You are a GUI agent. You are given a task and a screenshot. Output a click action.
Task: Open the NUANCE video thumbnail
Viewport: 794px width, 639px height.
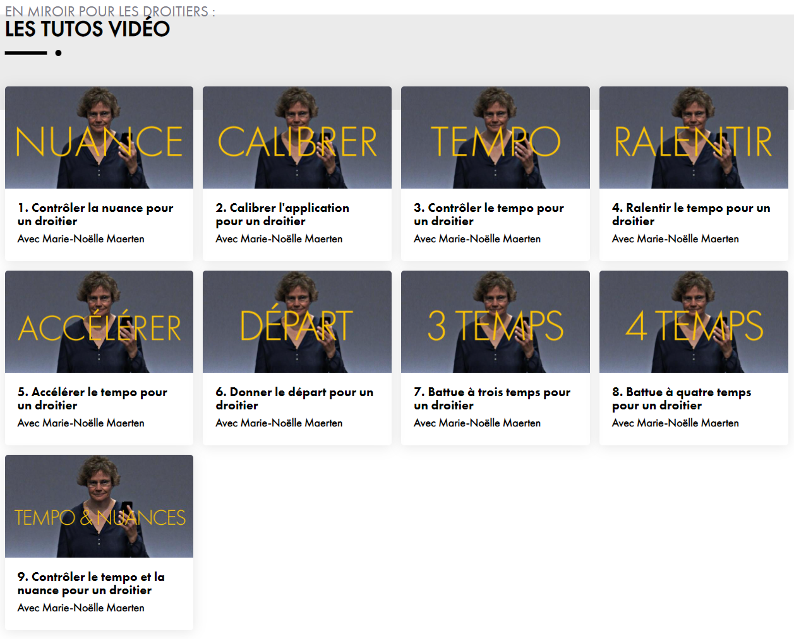coord(99,138)
